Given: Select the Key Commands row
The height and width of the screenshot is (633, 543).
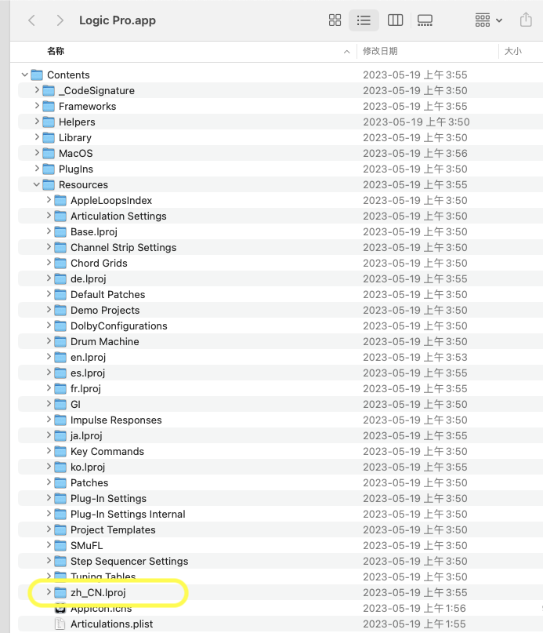Looking at the screenshot, I should (x=281, y=451).
